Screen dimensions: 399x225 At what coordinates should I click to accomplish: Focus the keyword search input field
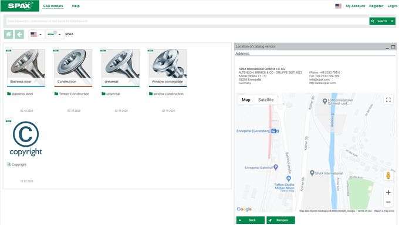tap(186, 21)
